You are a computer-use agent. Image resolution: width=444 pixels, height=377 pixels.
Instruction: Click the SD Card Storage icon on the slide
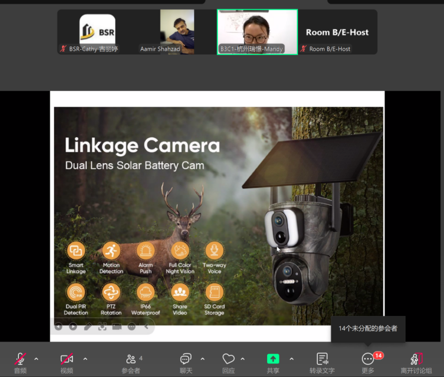pos(214,292)
